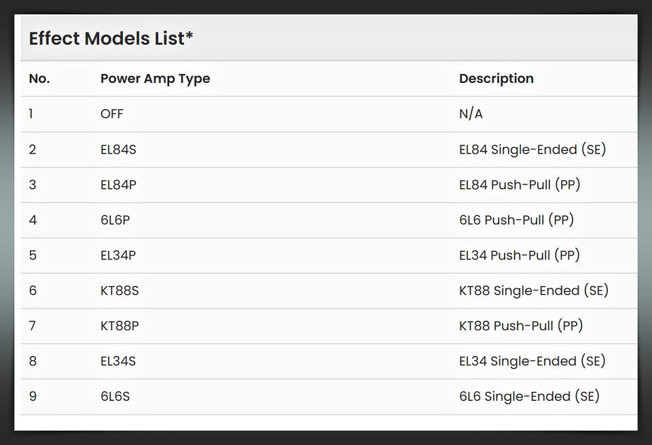Click 6L6 Push-Pull (PP) description
This screenshot has width=652, height=445.
click(x=516, y=220)
